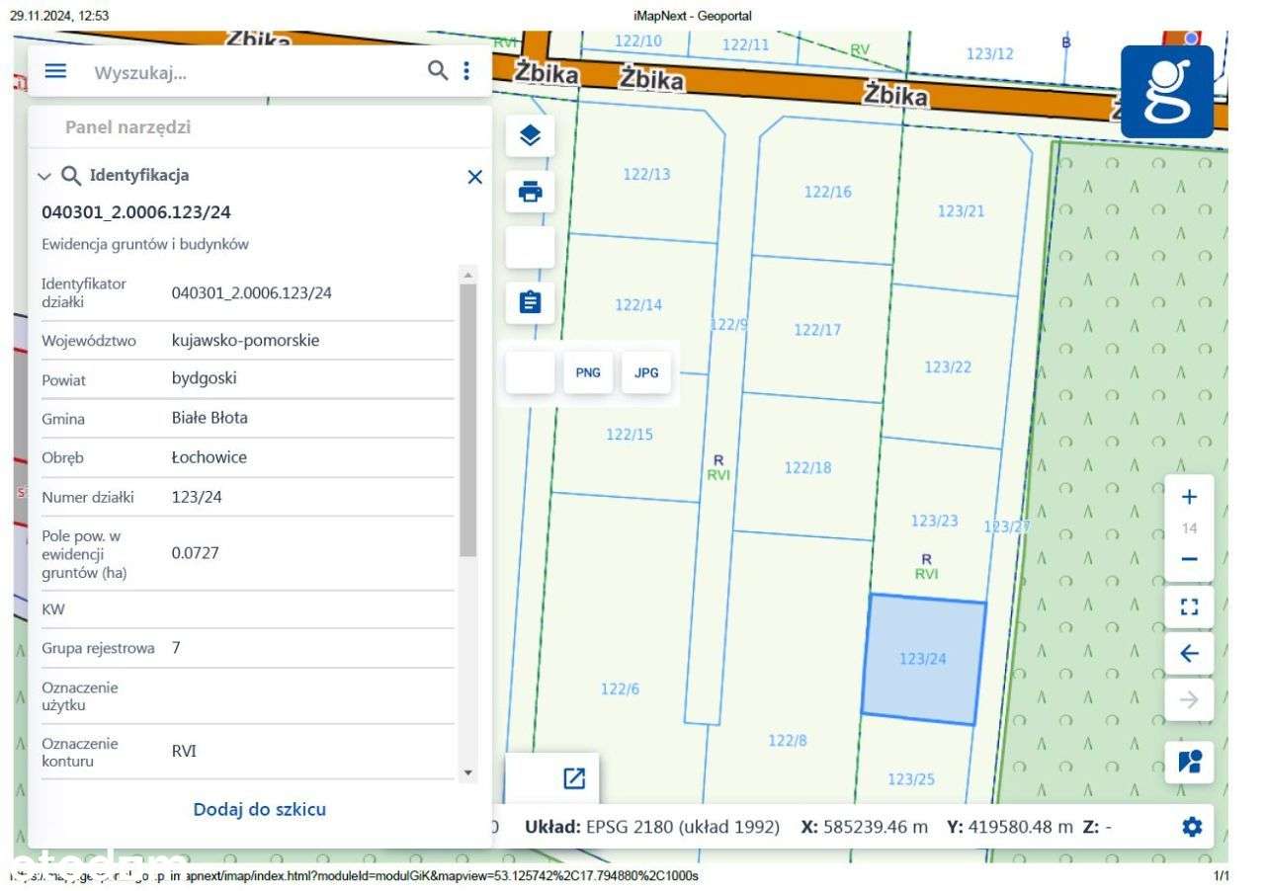This screenshot has width=1265, height=891.
Task: Toggle fullscreen map view
Action: pos(1190,607)
